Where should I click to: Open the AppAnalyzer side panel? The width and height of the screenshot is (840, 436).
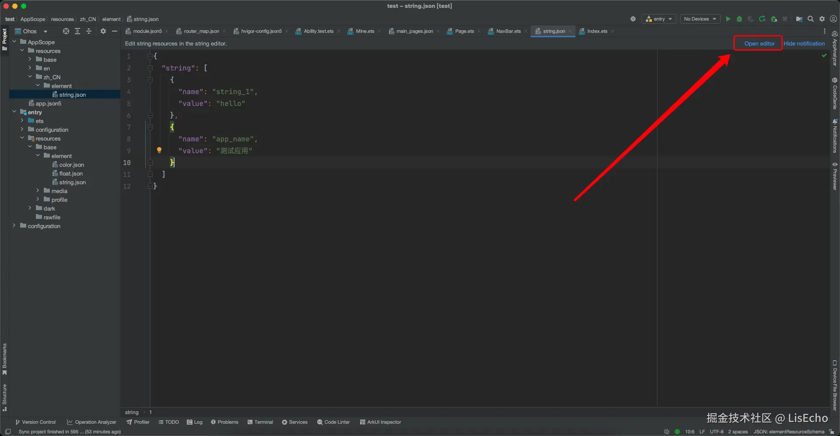click(x=835, y=49)
